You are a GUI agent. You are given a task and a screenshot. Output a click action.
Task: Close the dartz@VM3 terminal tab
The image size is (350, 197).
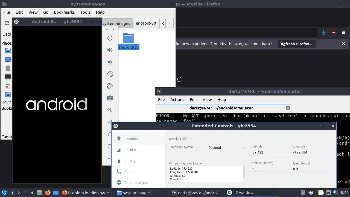288,108
